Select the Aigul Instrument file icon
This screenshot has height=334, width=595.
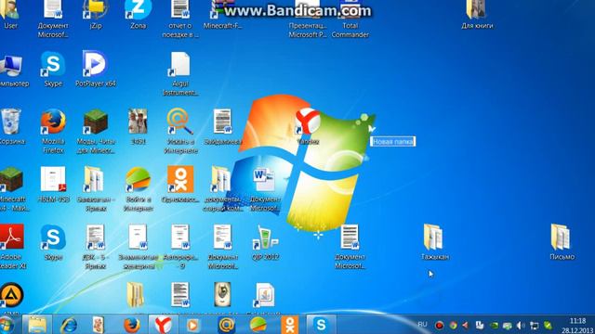point(180,73)
